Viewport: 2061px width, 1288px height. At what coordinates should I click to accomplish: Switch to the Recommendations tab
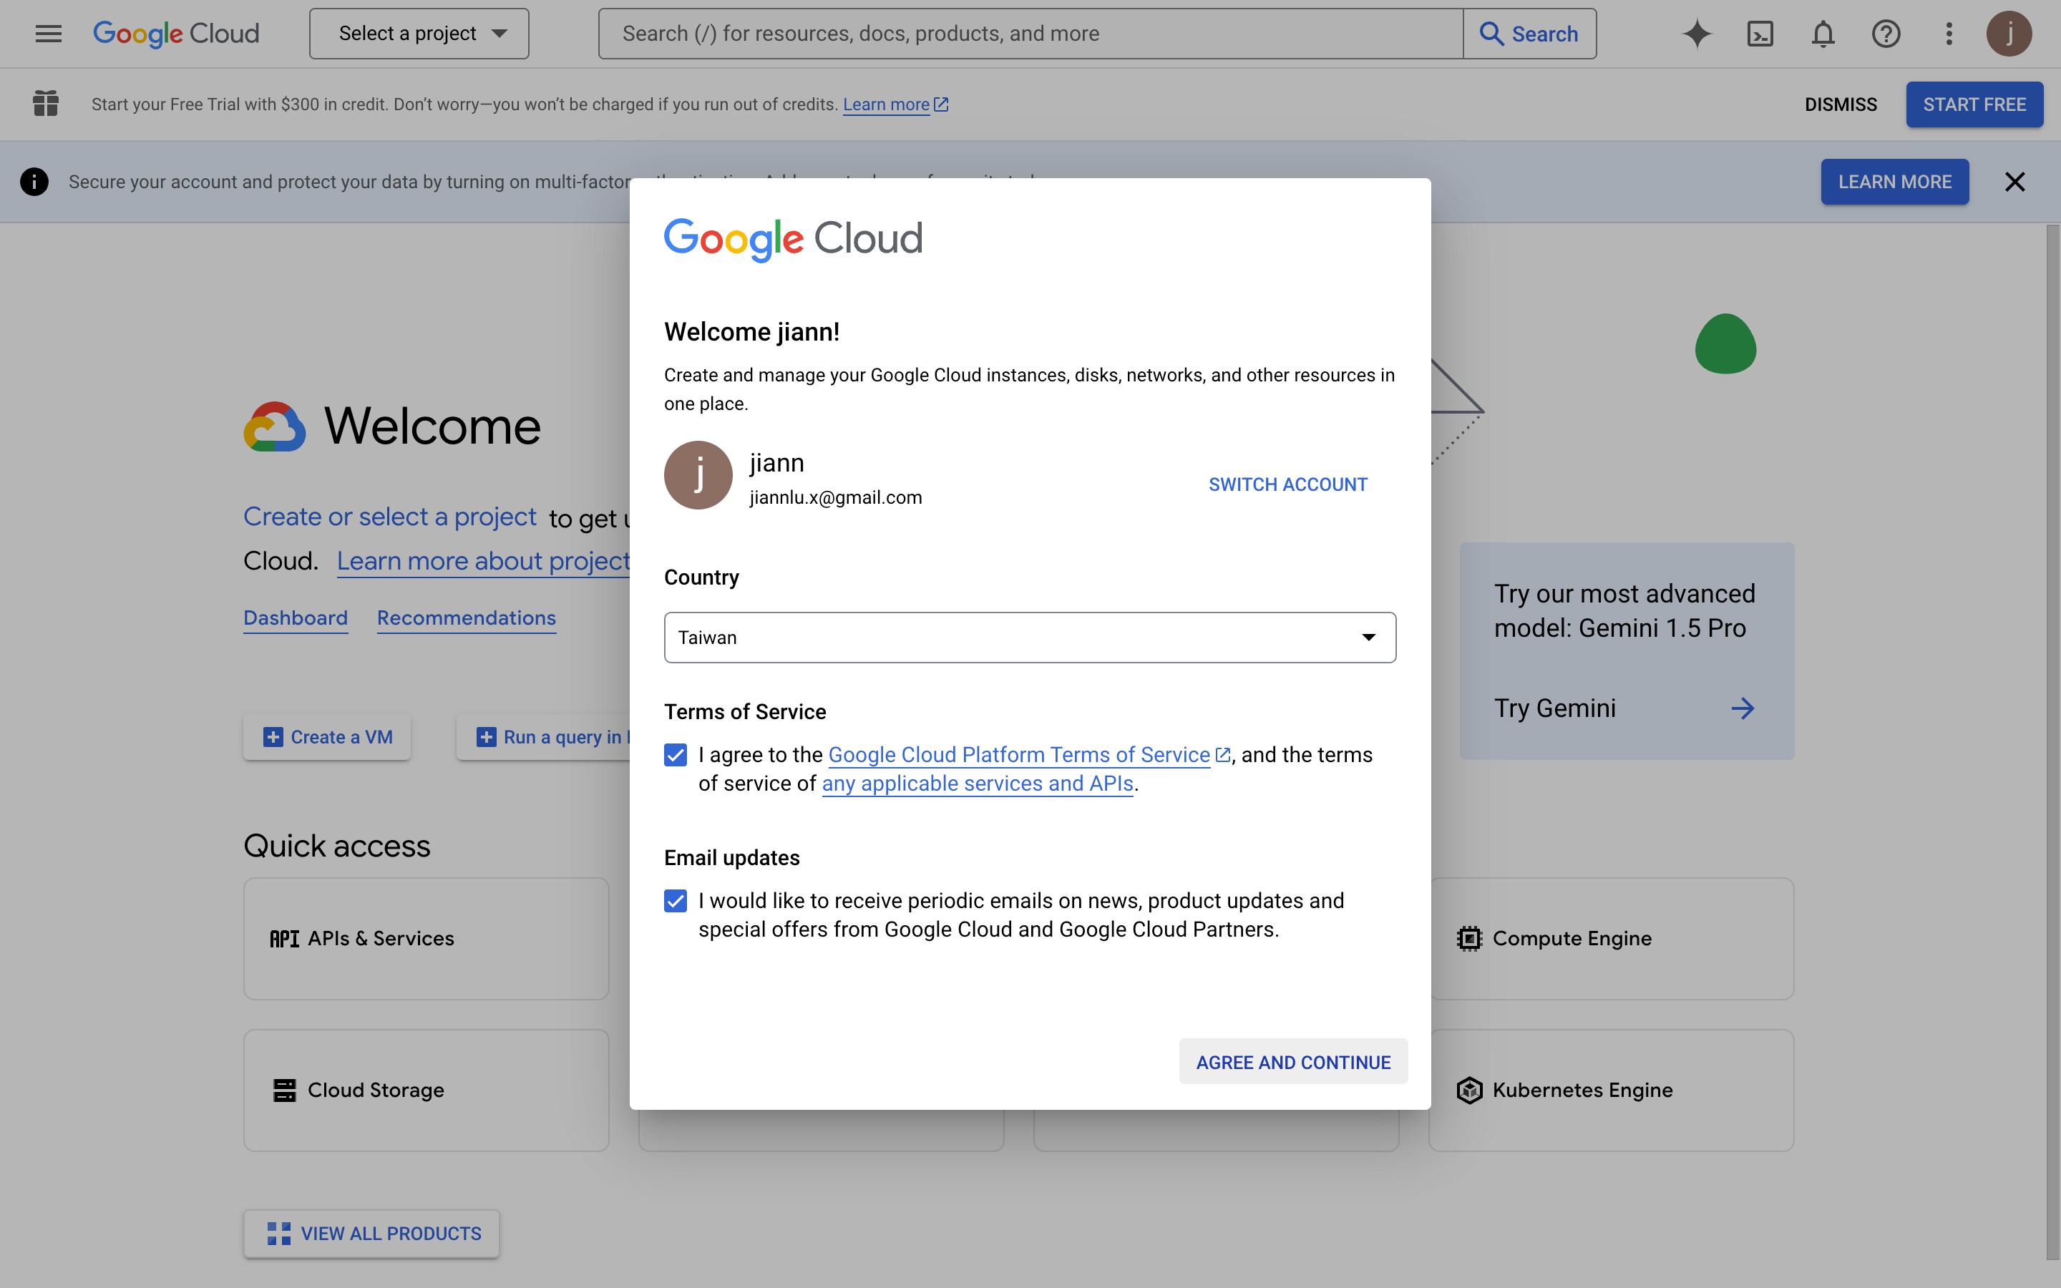pos(466,618)
